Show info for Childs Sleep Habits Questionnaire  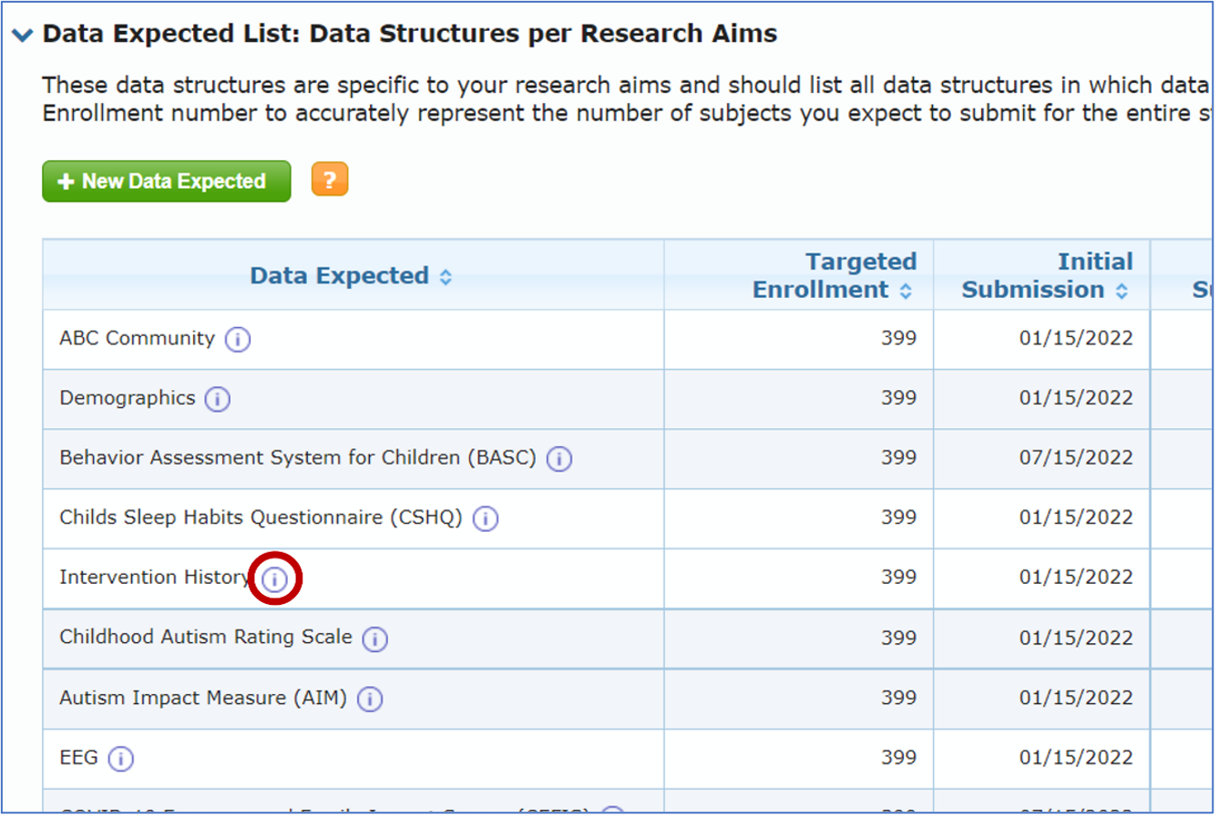485,518
